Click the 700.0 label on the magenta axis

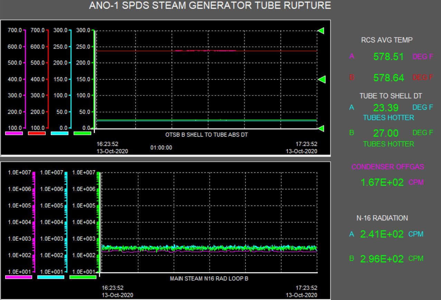[x=14, y=30]
